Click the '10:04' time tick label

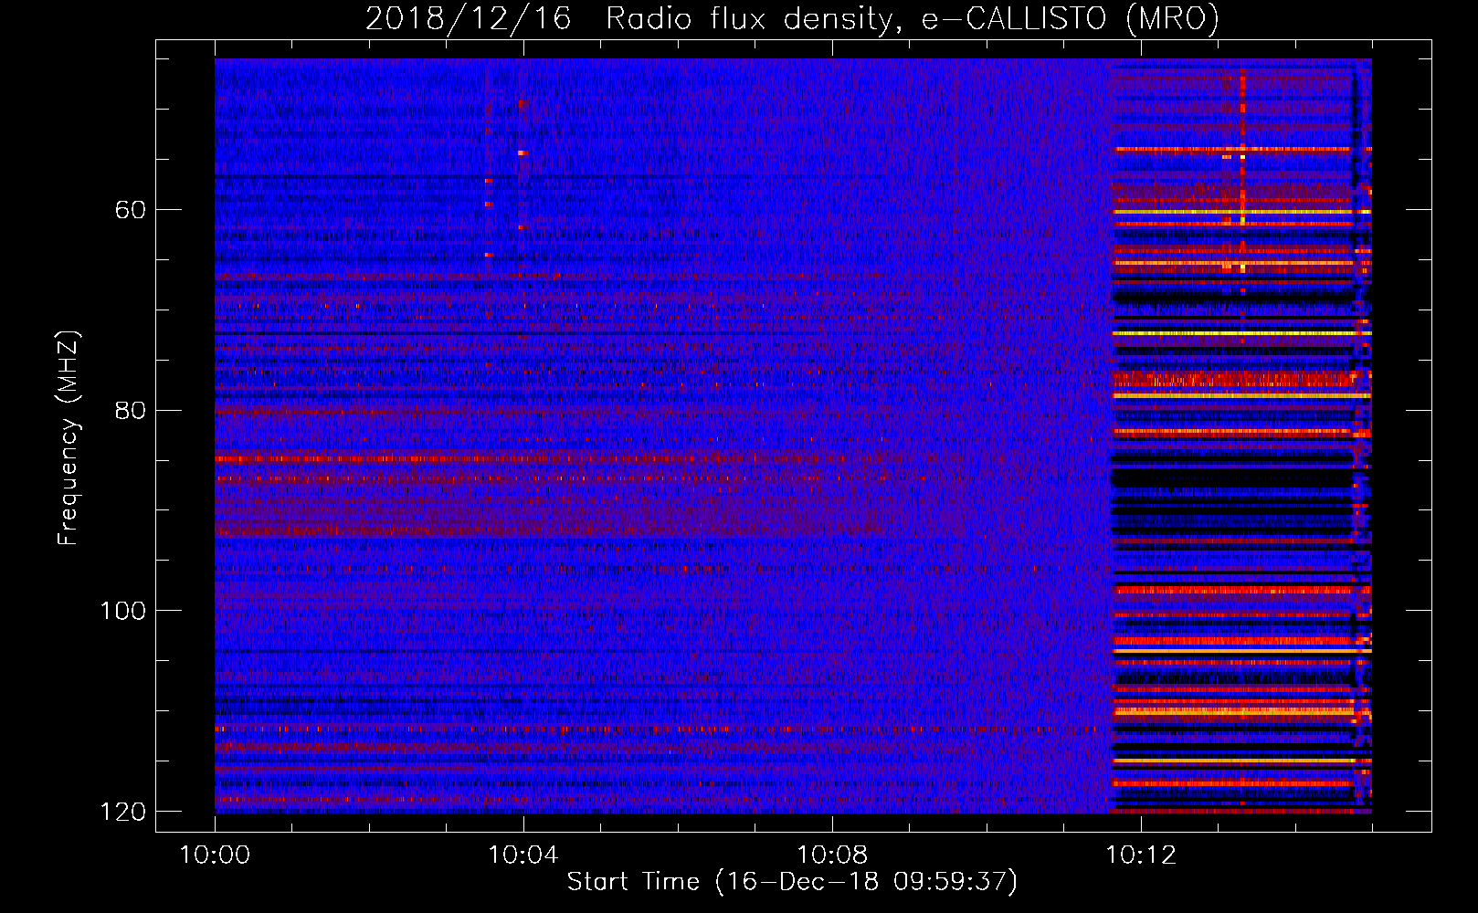coord(523,855)
